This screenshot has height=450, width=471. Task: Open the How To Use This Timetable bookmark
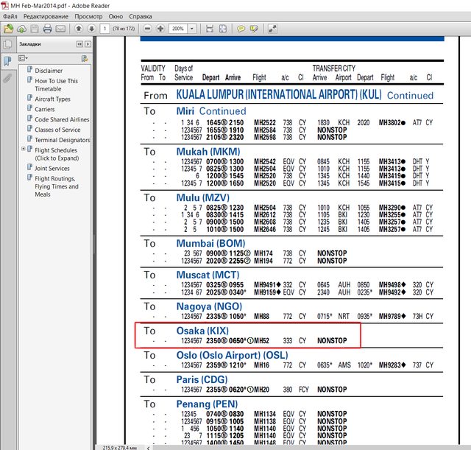click(x=56, y=85)
